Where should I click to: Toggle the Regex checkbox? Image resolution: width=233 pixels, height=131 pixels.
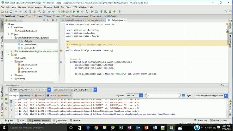pos(183,95)
